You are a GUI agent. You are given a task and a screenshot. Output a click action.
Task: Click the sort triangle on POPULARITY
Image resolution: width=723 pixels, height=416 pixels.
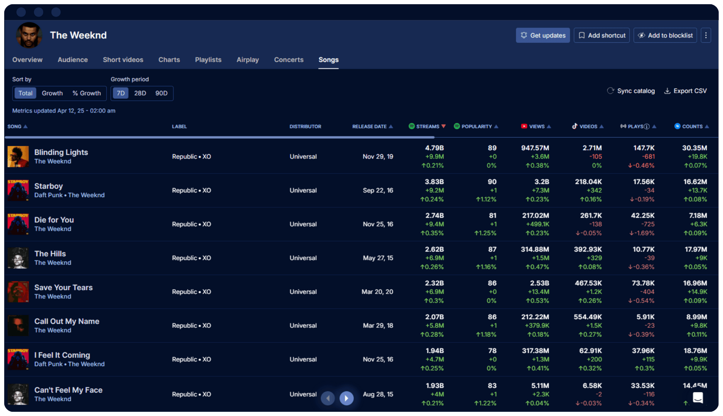497,126
